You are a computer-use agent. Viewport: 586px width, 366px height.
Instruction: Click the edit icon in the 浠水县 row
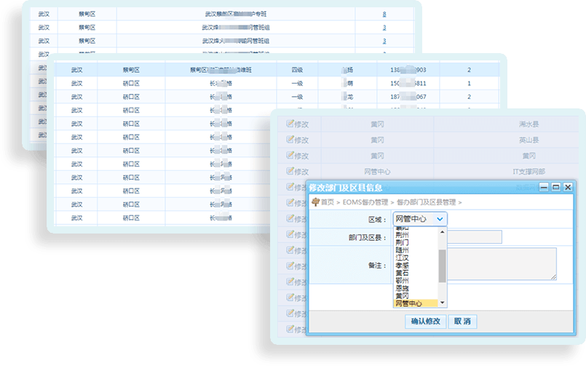point(290,124)
